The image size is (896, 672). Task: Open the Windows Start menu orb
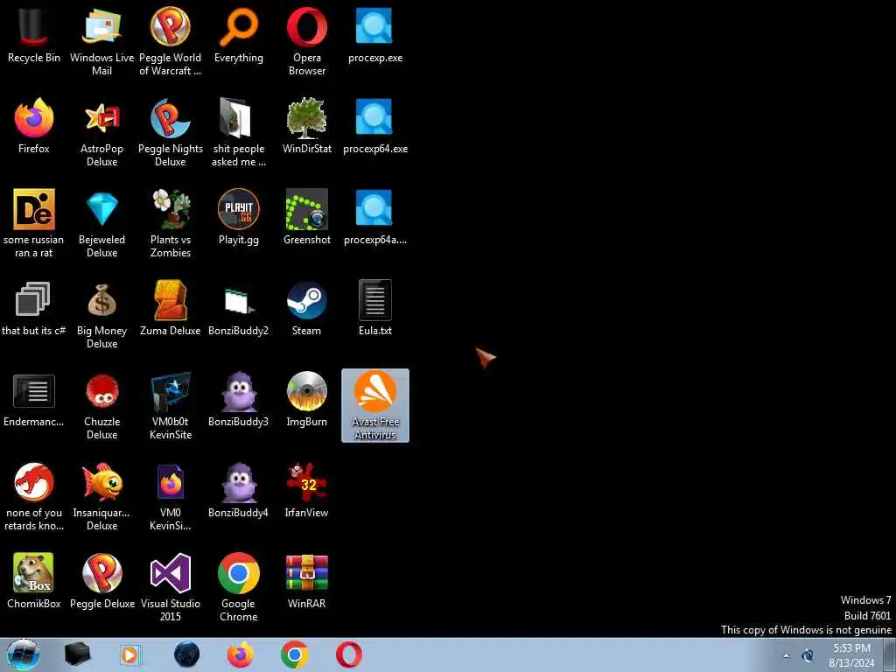[x=23, y=654]
